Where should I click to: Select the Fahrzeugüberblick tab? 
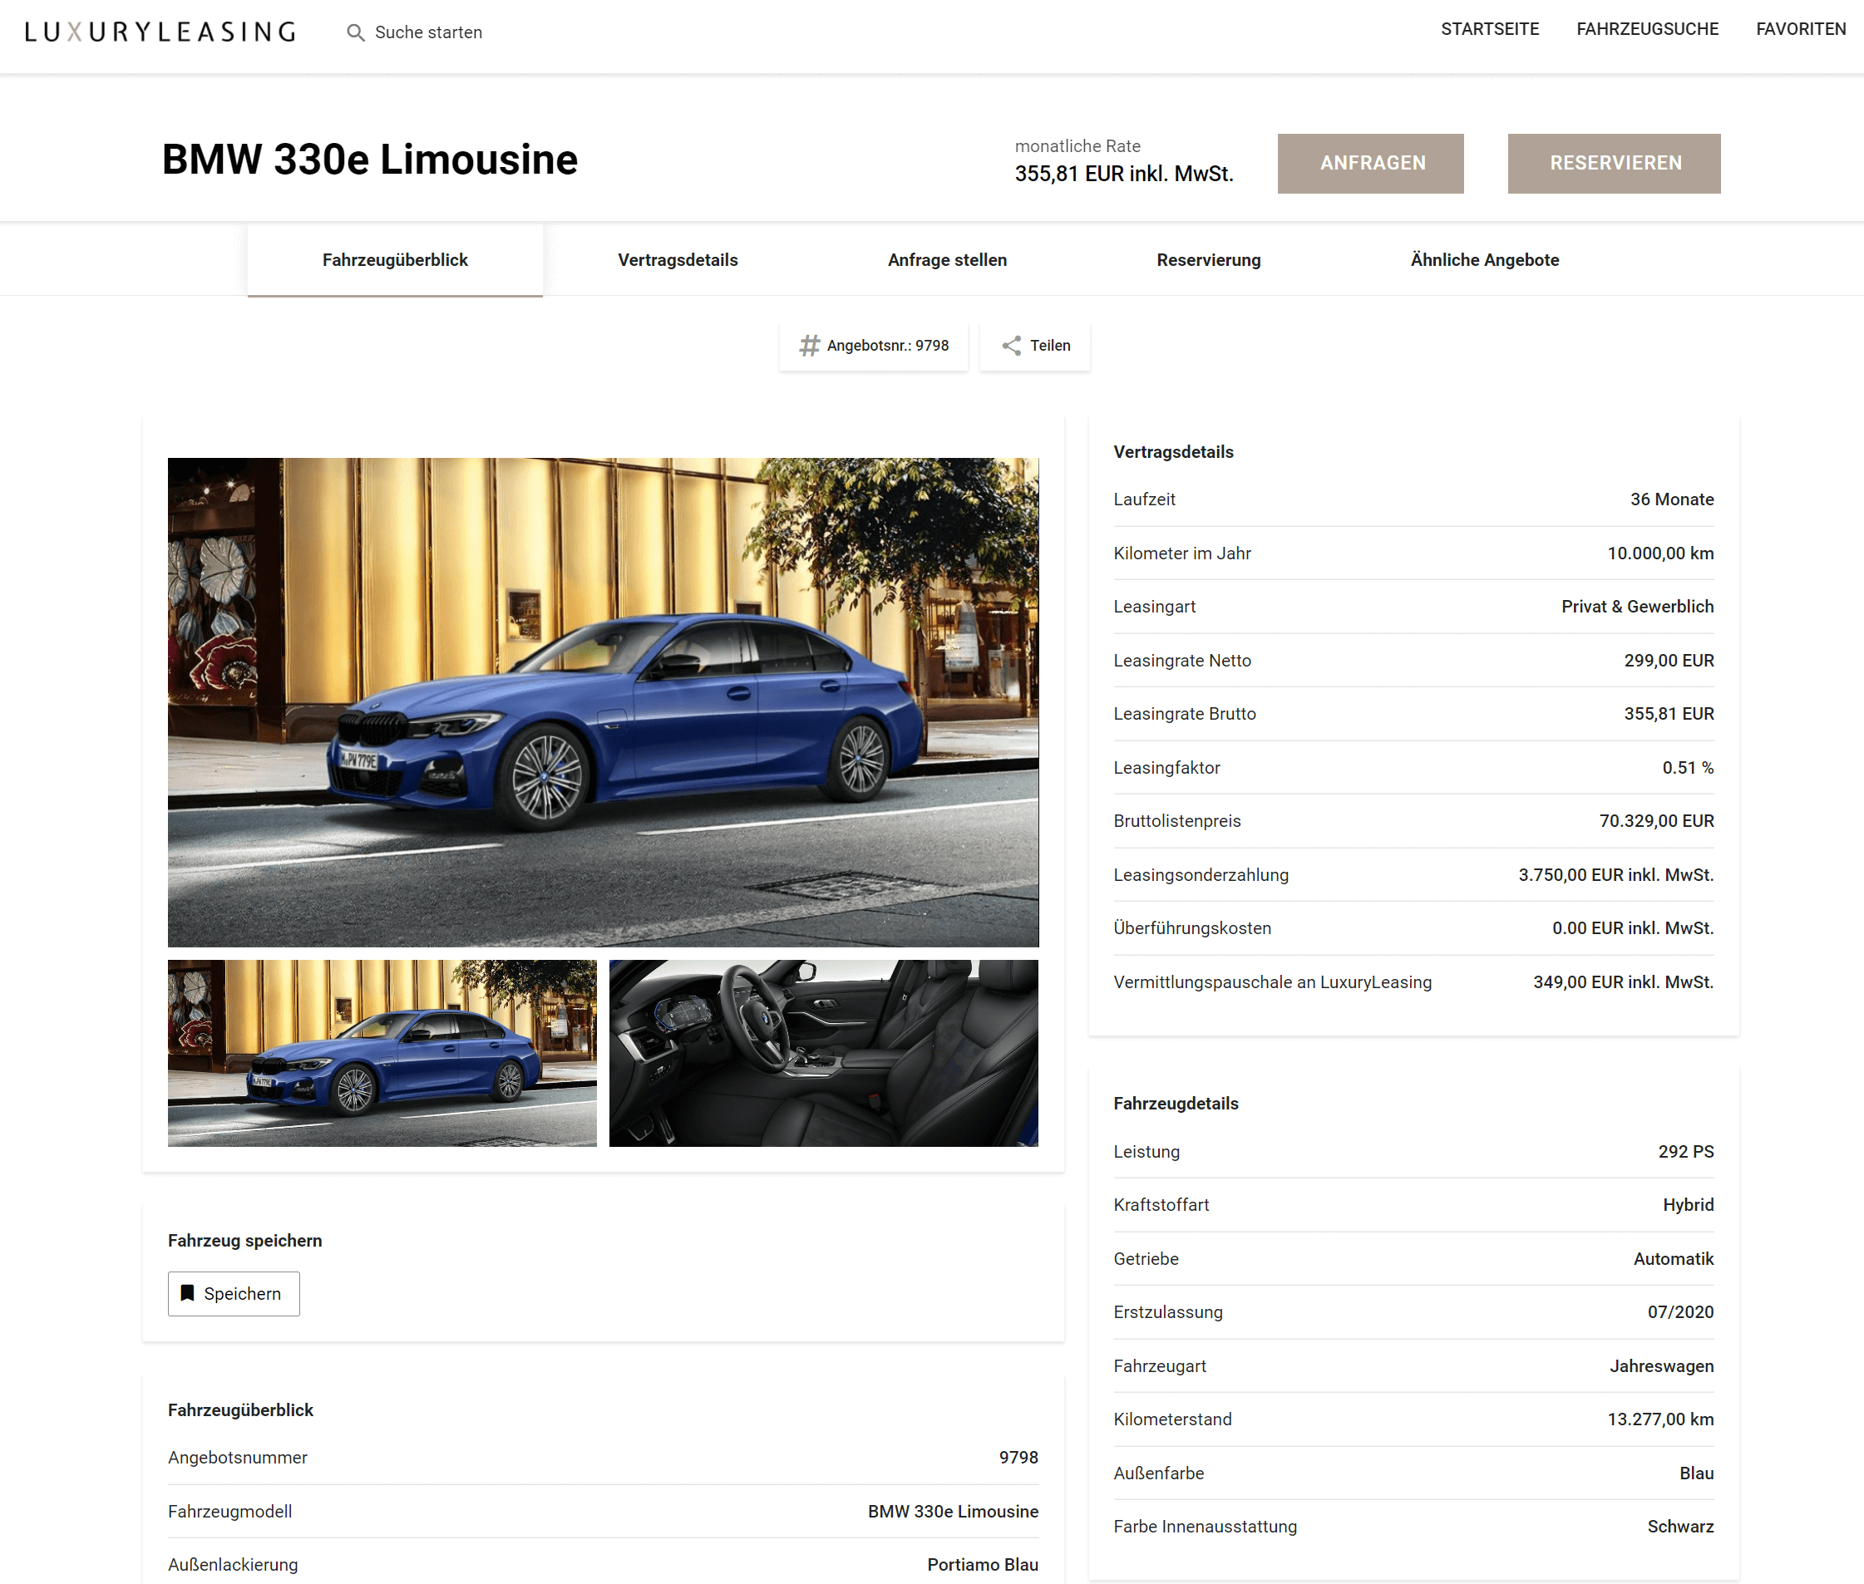coord(395,259)
